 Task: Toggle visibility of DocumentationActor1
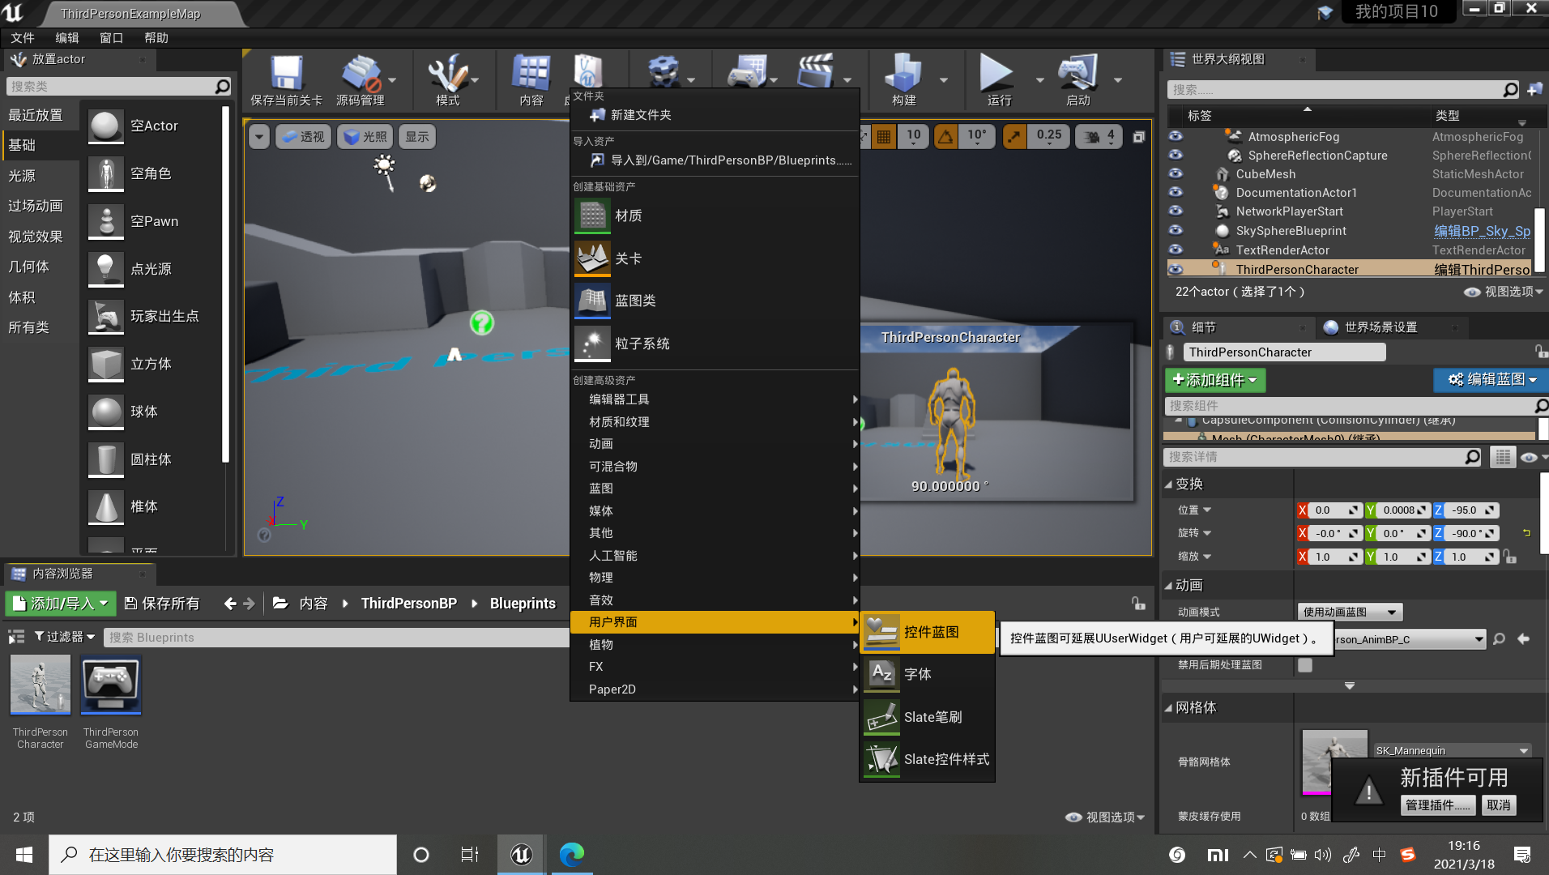pos(1176,192)
